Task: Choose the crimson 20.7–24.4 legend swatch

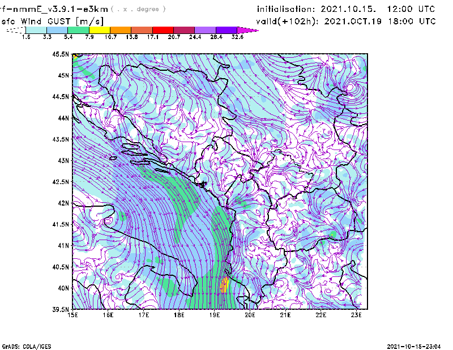Action: 185,30
